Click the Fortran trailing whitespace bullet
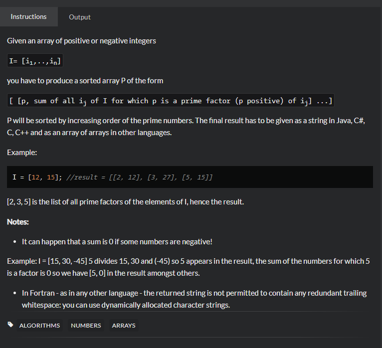 [x=194, y=293]
